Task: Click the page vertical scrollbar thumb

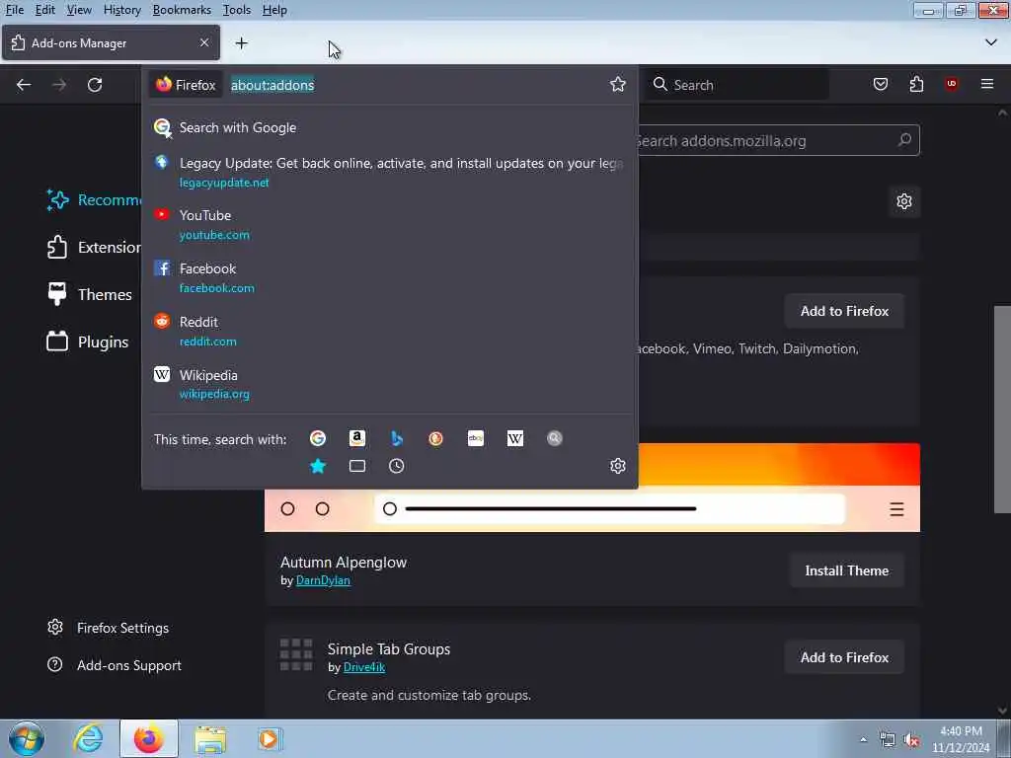Action: tap(1002, 410)
